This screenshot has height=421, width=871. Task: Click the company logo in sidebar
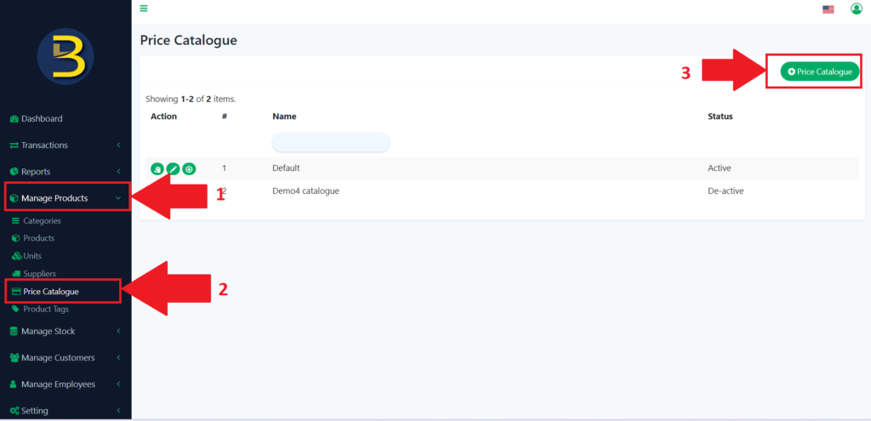click(x=65, y=56)
